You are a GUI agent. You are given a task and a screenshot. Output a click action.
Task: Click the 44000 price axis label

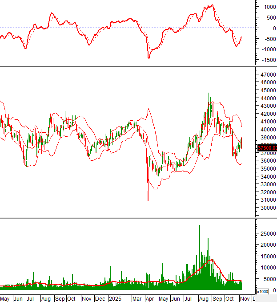click(x=267, y=98)
